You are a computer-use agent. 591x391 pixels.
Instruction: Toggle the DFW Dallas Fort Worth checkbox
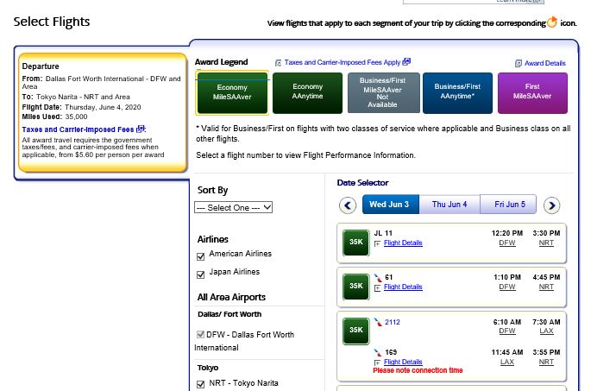pyautogui.click(x=200, y=334)
